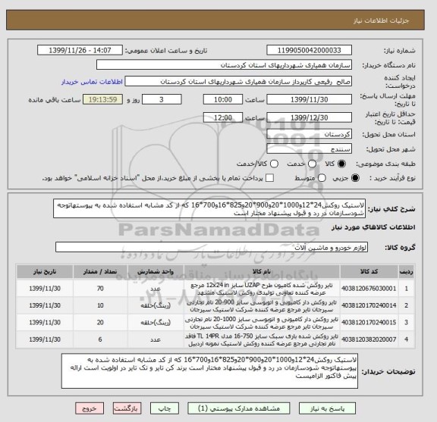Click product code 4038120170240014
Image resolution: width=437 pixels, height=422 pixels.
coord(369,305)
